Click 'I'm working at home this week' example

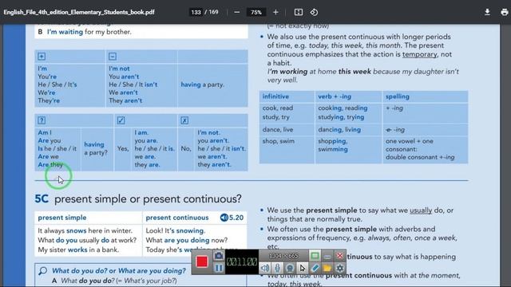pos(319,72)
